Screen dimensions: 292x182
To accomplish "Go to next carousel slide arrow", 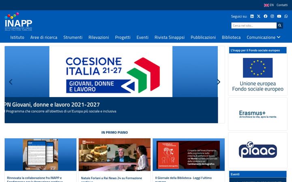I will point(219,82).
